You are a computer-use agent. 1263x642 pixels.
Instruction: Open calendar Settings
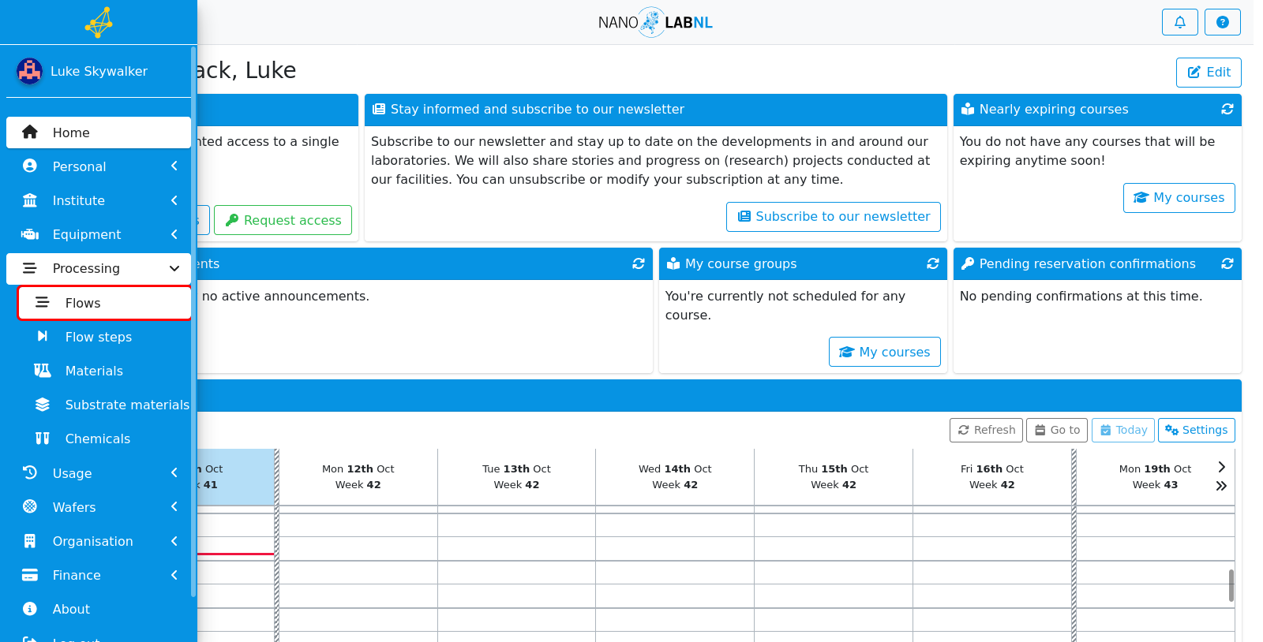coord(1197,430)
